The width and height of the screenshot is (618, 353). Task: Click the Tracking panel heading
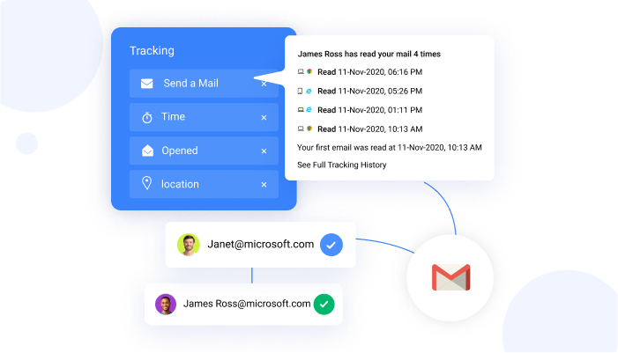click(x=152, y=51)
